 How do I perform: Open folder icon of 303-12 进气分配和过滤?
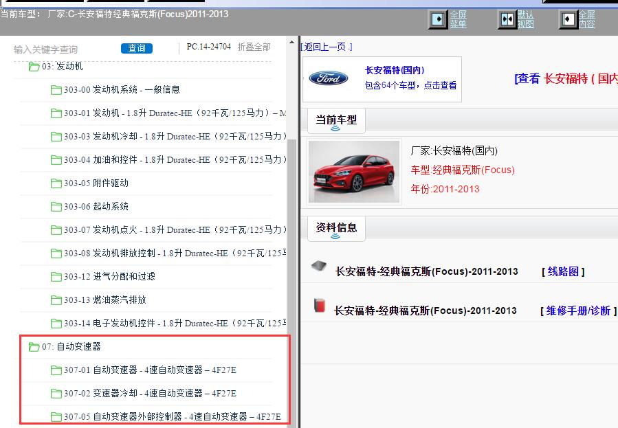point(56,277)
